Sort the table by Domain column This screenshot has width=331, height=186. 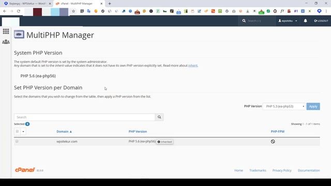[64, 131]
